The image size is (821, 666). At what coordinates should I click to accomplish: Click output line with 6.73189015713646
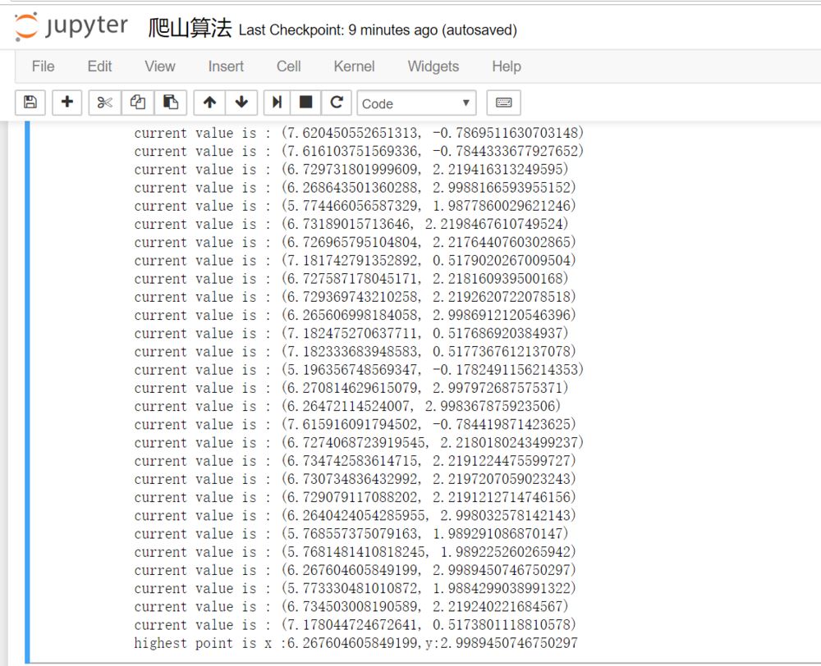click(x=351, y=224)
